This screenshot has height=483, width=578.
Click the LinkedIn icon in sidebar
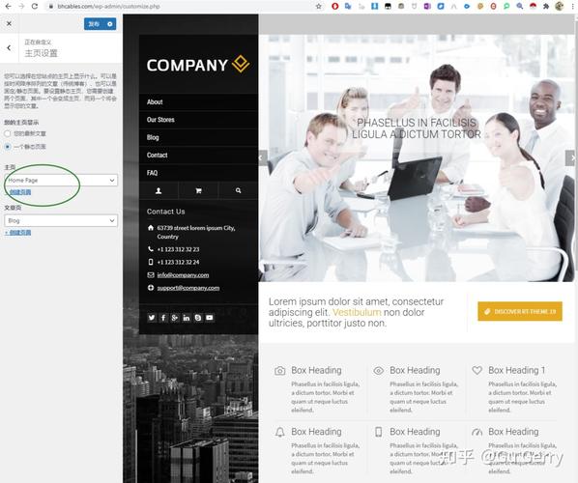tap(187, 318)
